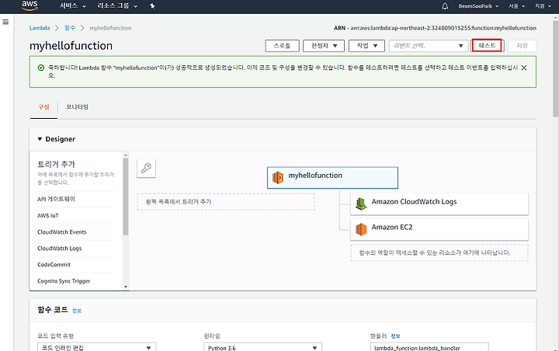Click the 테스트 test button
The height and width of the screenshot is (351, 559).
(x=487, y=46)
